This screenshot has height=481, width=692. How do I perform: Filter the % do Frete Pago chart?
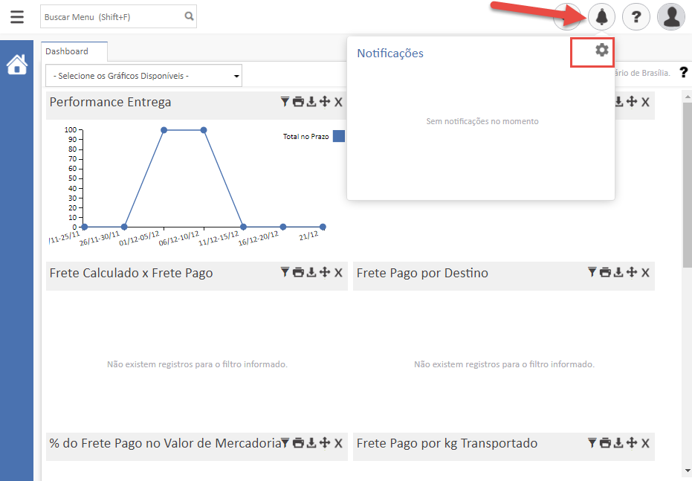click(285, 443)
